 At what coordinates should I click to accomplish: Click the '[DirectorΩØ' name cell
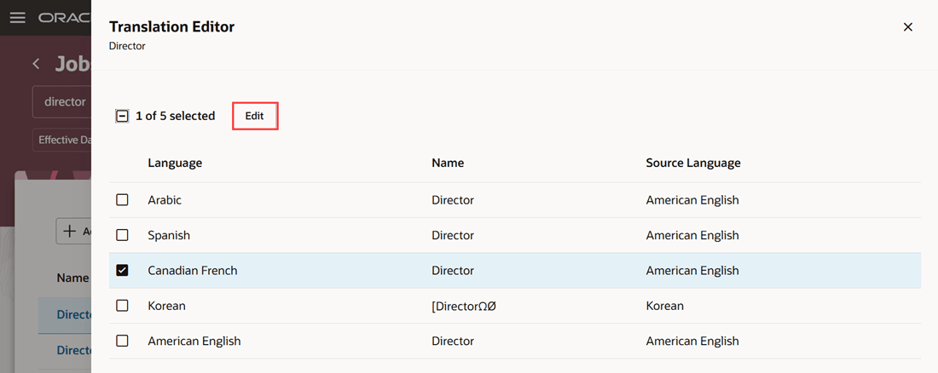[466, 306]
